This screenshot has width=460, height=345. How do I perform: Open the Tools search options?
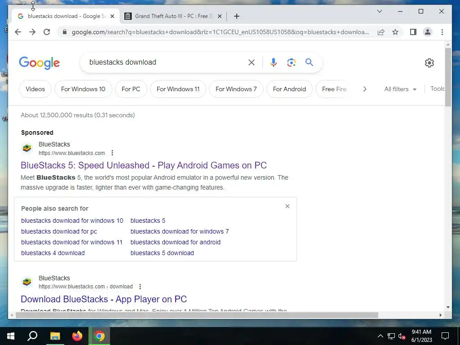438,88
